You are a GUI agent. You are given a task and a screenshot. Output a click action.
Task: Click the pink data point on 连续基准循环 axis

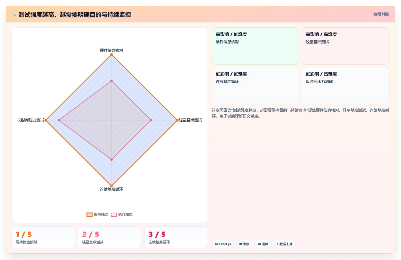(x=111, y=160)
